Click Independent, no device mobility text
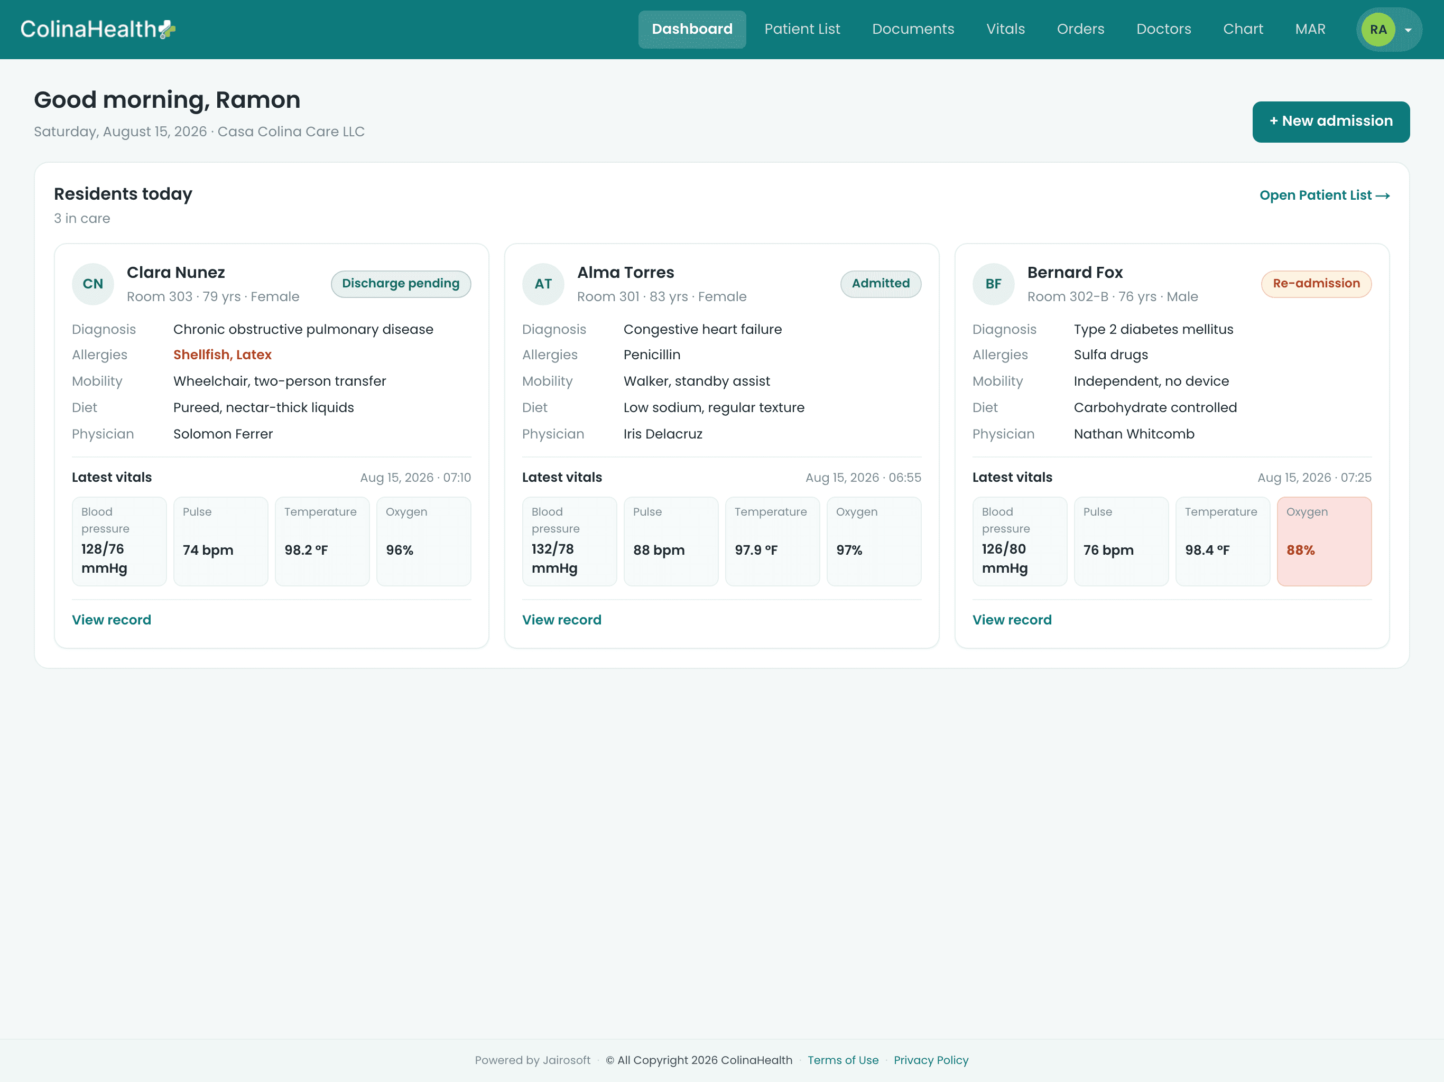 pyautogui.click(x=1151, y=381)
